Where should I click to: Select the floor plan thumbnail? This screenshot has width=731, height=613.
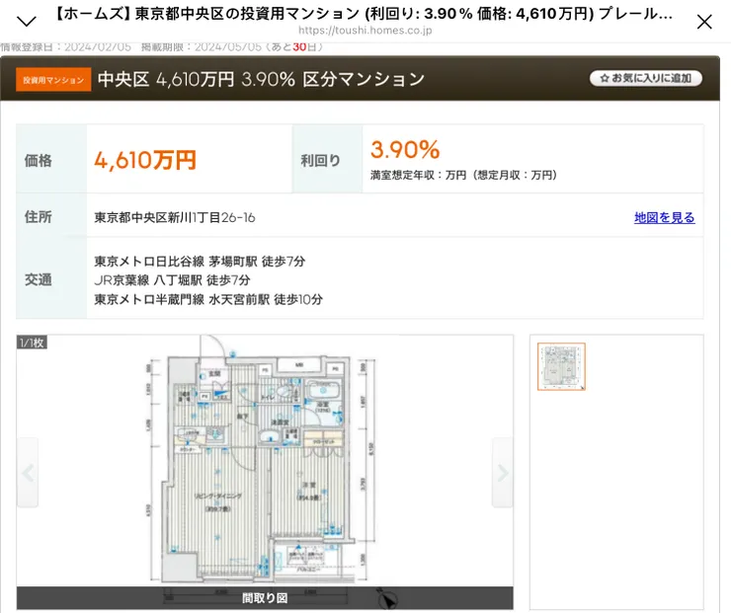(x=561, y=366)
